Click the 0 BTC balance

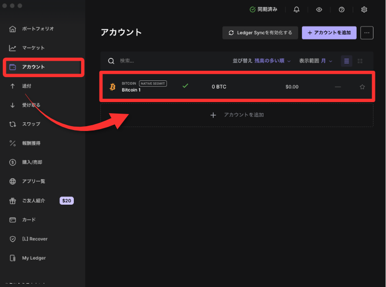click(x=219, y=87)
